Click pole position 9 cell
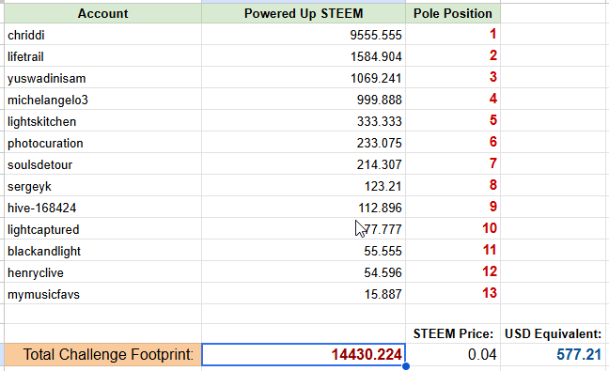This screenshot has height=371, width=609. click(x=453, y=208)
